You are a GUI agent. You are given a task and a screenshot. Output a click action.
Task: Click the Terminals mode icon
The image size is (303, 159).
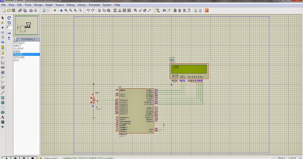pos(3,53)
